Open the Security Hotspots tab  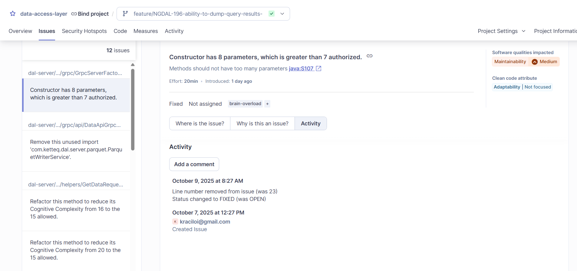pos(84,31)
